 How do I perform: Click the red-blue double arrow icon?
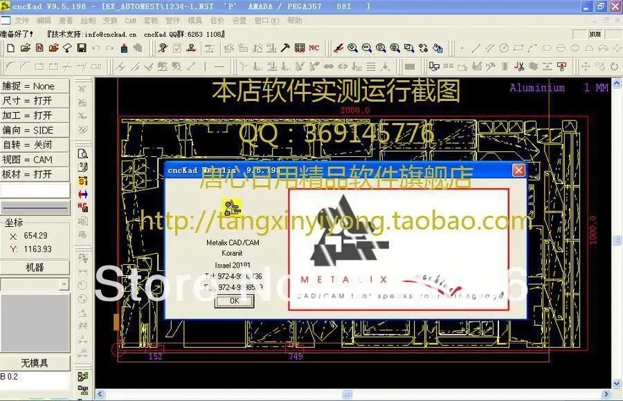(82, 194)
